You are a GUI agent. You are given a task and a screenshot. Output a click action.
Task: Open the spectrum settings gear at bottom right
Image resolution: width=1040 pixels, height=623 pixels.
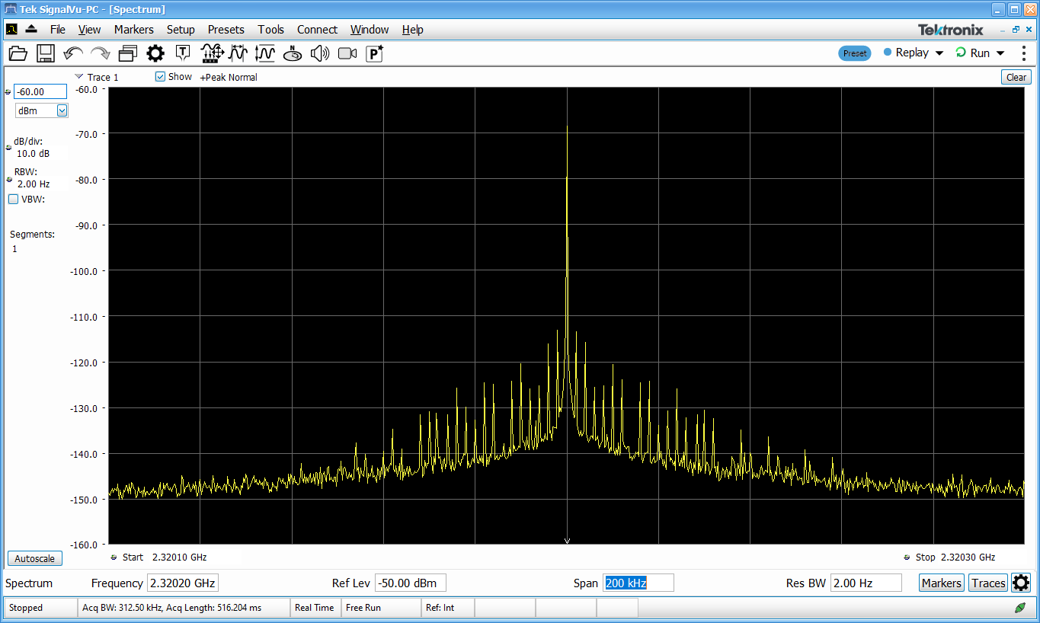pos(1021,583)
